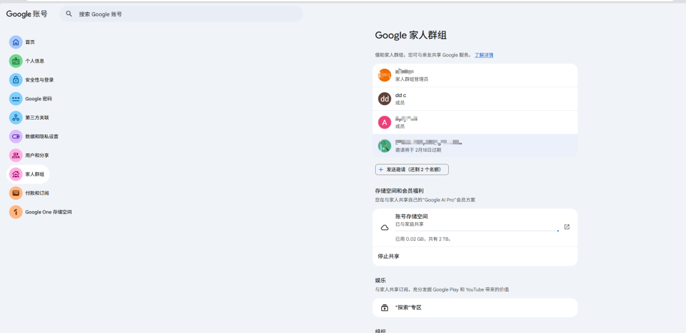The width and height of the screenshot is (686, 333).
Task: Click the plus icon in 发送邀请 button
Action: point(381,169)
